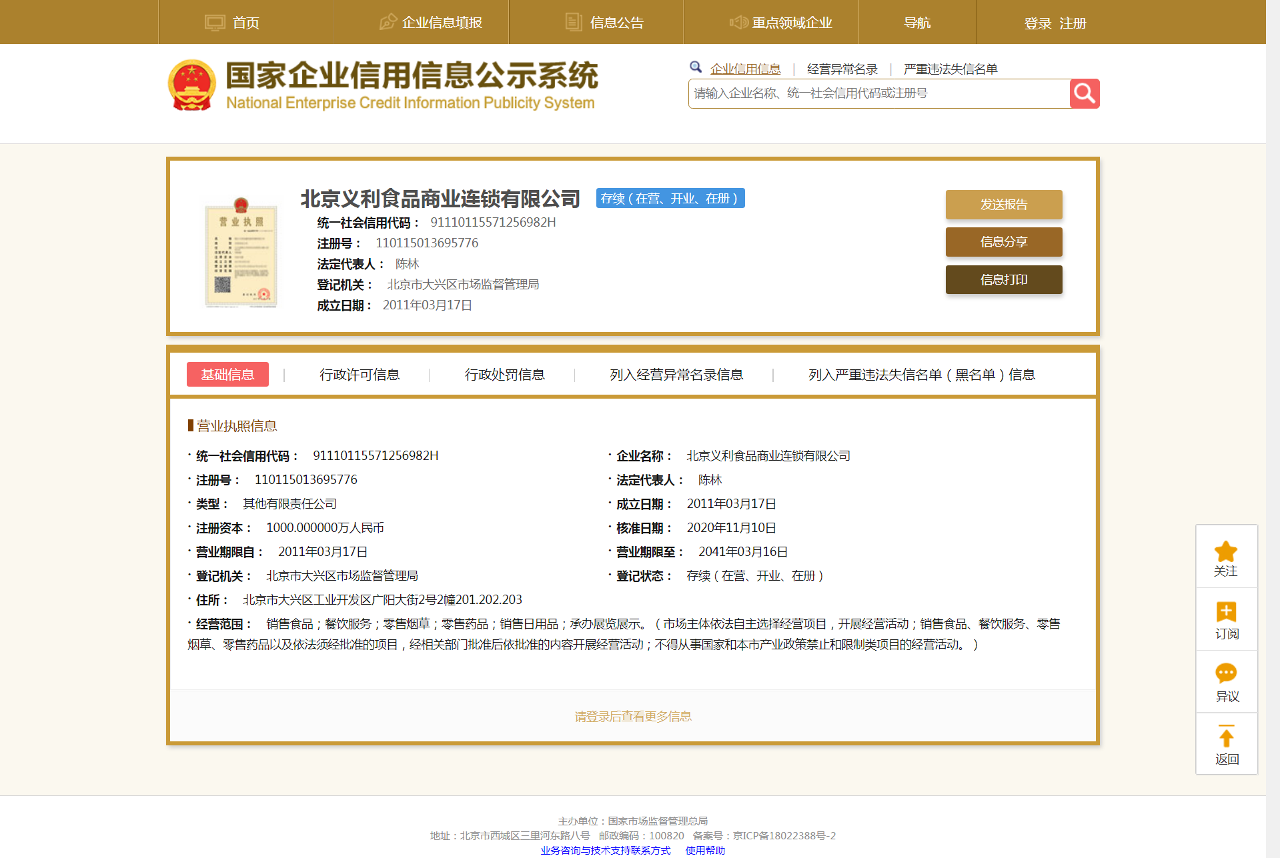This screenshot has width=1280, height=858.
Task: Open the business license thumbnail image
Action: tap(241, 253)
